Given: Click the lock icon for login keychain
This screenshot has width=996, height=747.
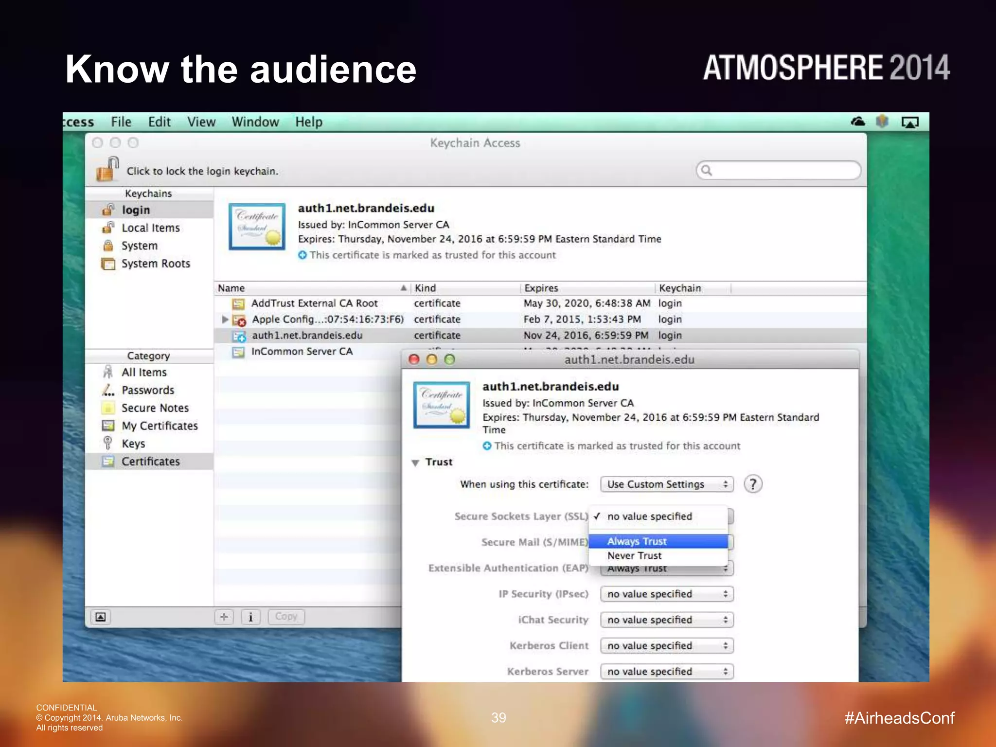Looking at the screenshot, I should 107,169.
